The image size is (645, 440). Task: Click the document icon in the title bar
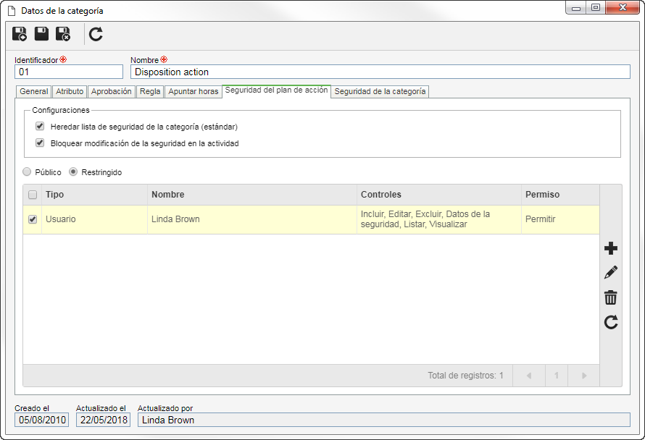12,11
